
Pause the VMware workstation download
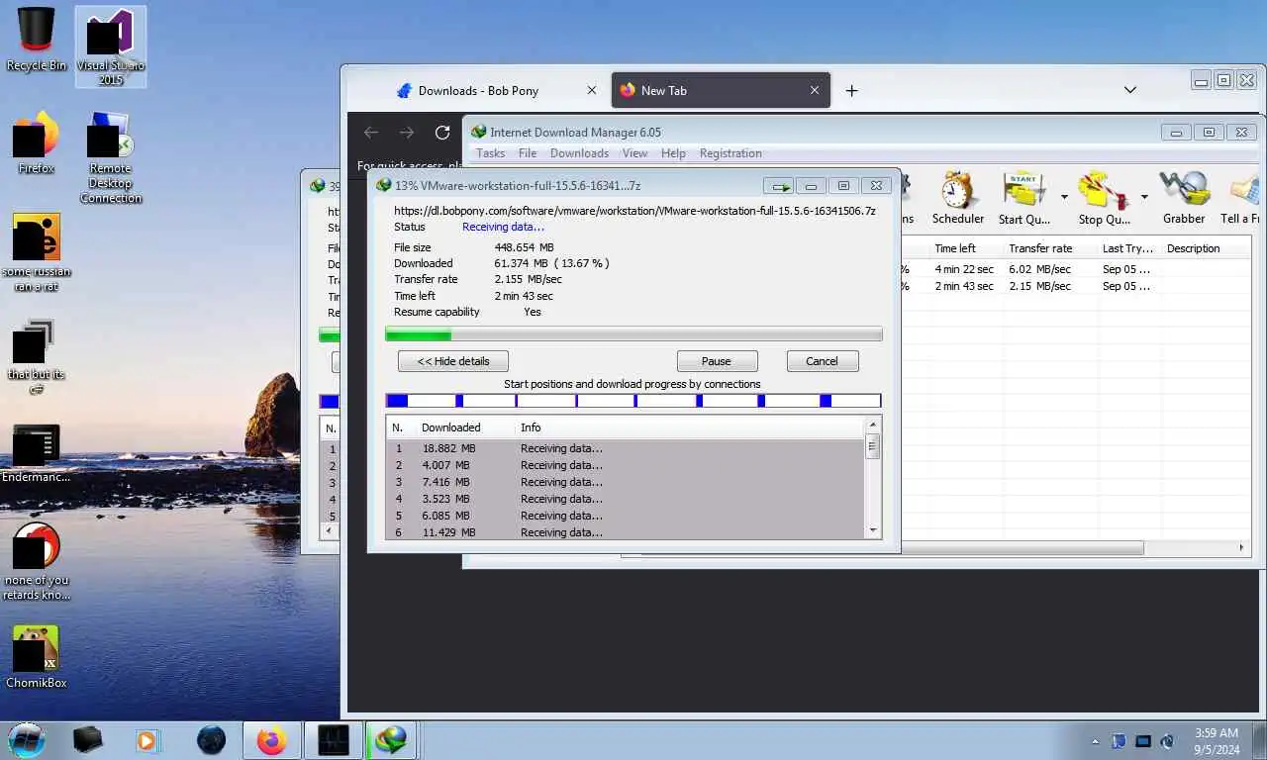click(717, 361)
